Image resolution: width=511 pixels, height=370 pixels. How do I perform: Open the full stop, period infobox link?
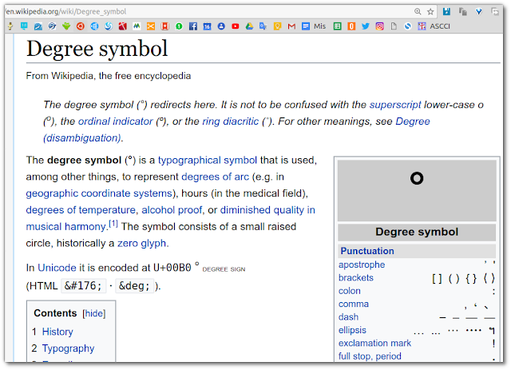point(370,356)
